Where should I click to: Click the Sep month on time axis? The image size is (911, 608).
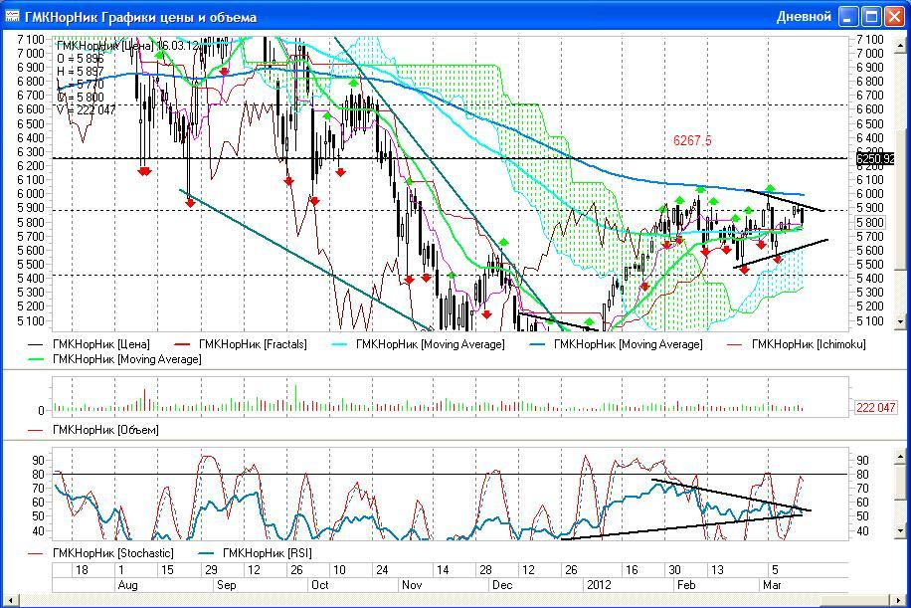point(226,585)
